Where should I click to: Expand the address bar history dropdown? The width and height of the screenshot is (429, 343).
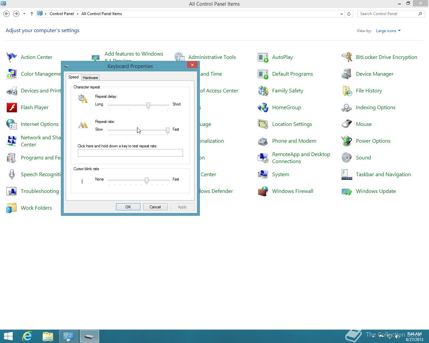[x=342, y=14]
